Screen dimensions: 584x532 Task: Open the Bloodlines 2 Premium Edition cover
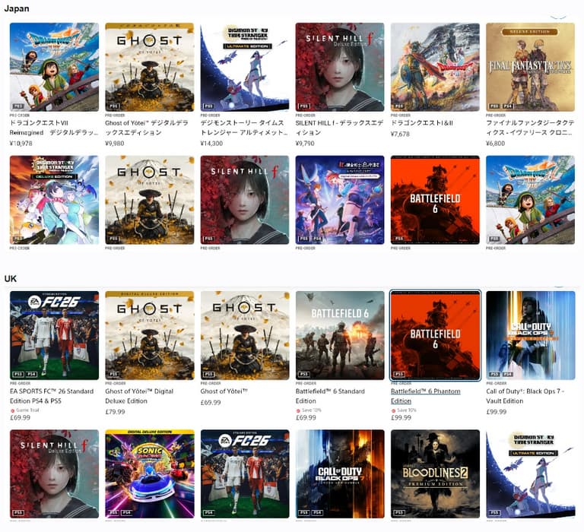pos(435,473)
